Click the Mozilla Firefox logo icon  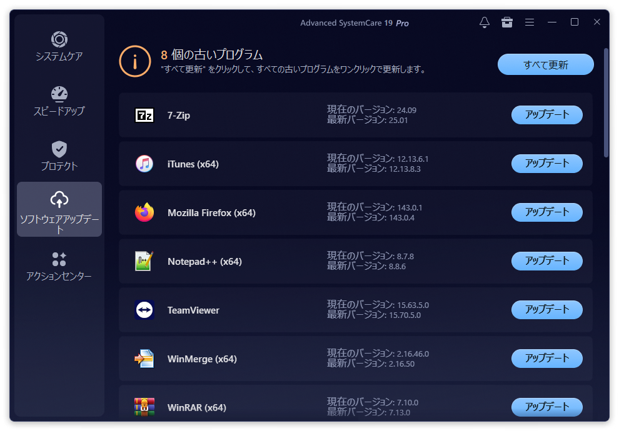click(144, 212)
